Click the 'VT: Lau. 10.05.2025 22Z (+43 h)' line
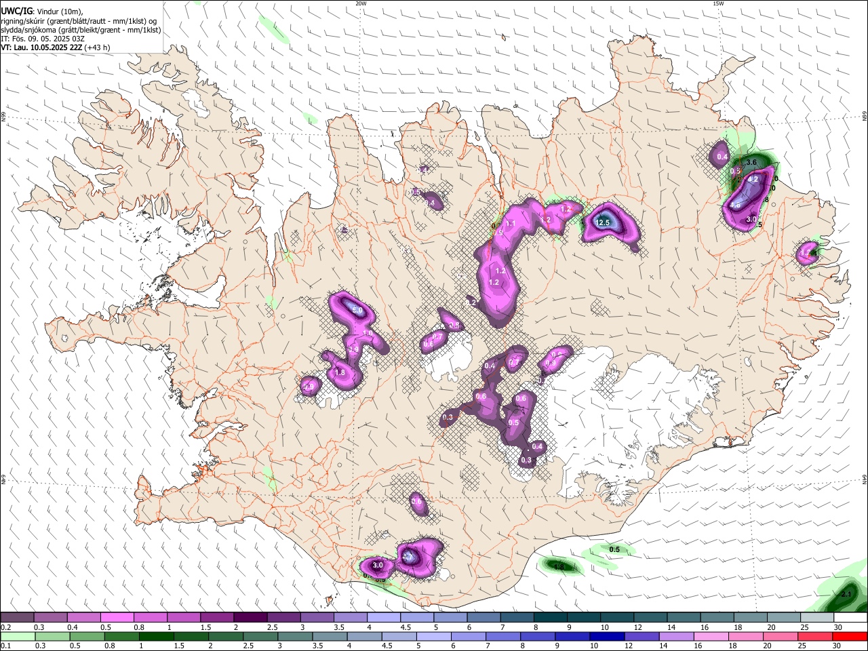Screen dimensions: 868x651 [56, 47]
